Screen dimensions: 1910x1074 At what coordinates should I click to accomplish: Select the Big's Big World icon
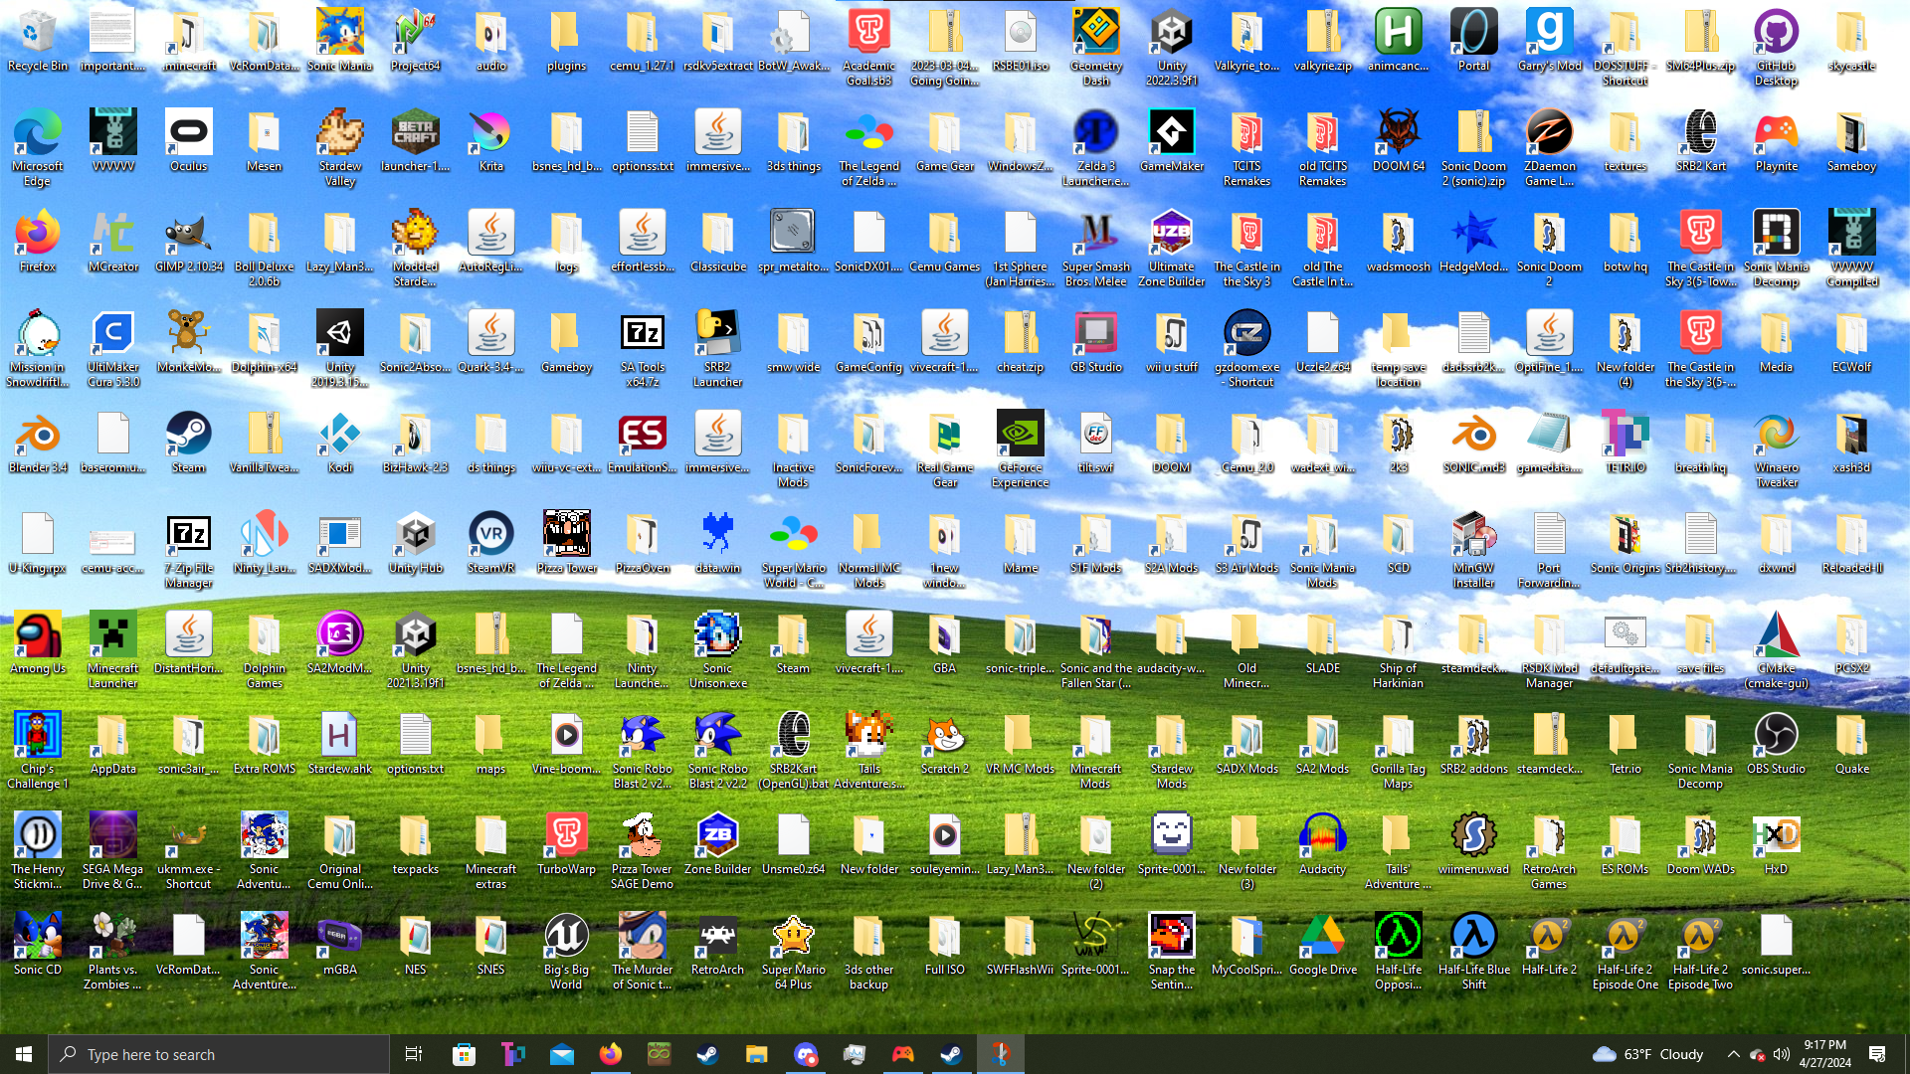tap(567, 952)
